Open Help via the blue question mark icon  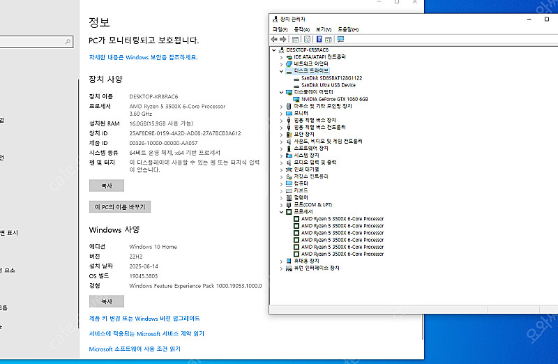tap(319, 39)
